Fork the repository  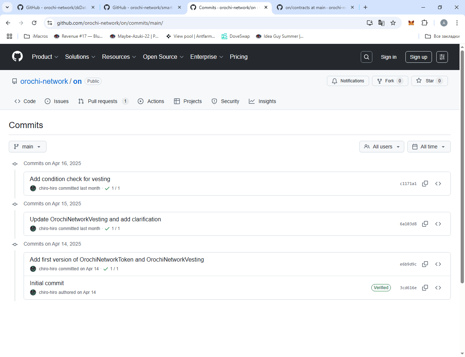pos(390,81)
